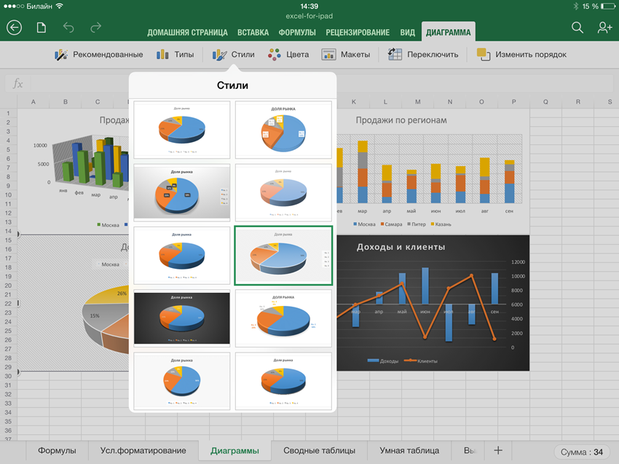Screen dimensions: 619x464
Task: Click column header Q
Action: click(545, 102)
